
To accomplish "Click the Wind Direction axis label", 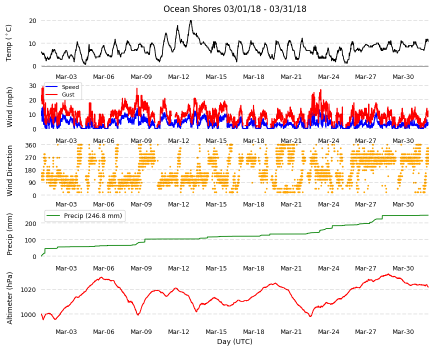I will click(9, 171).
